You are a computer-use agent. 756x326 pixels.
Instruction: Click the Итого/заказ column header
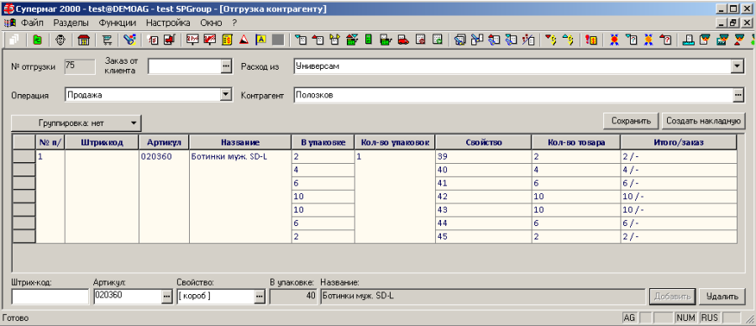point(679,142)
